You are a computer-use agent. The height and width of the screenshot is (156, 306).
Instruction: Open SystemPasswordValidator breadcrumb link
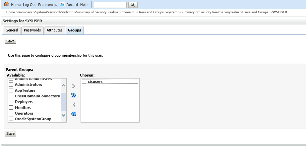[x=54, y=12]
